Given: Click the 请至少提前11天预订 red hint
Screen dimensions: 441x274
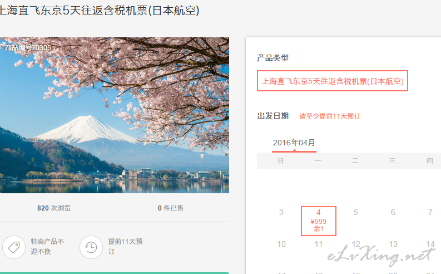Looking at the screenshot, I should (x=330, y=116).
